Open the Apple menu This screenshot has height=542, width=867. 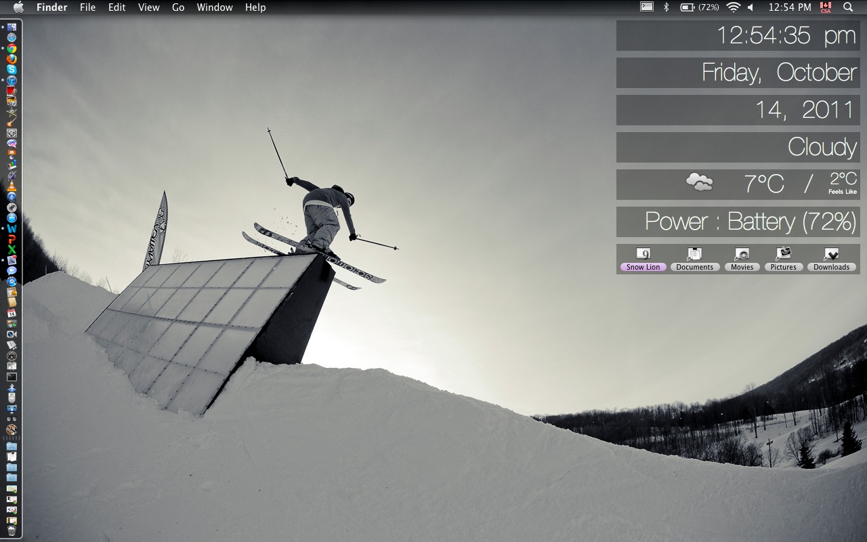pyautogui.click(x=18, y=7)
